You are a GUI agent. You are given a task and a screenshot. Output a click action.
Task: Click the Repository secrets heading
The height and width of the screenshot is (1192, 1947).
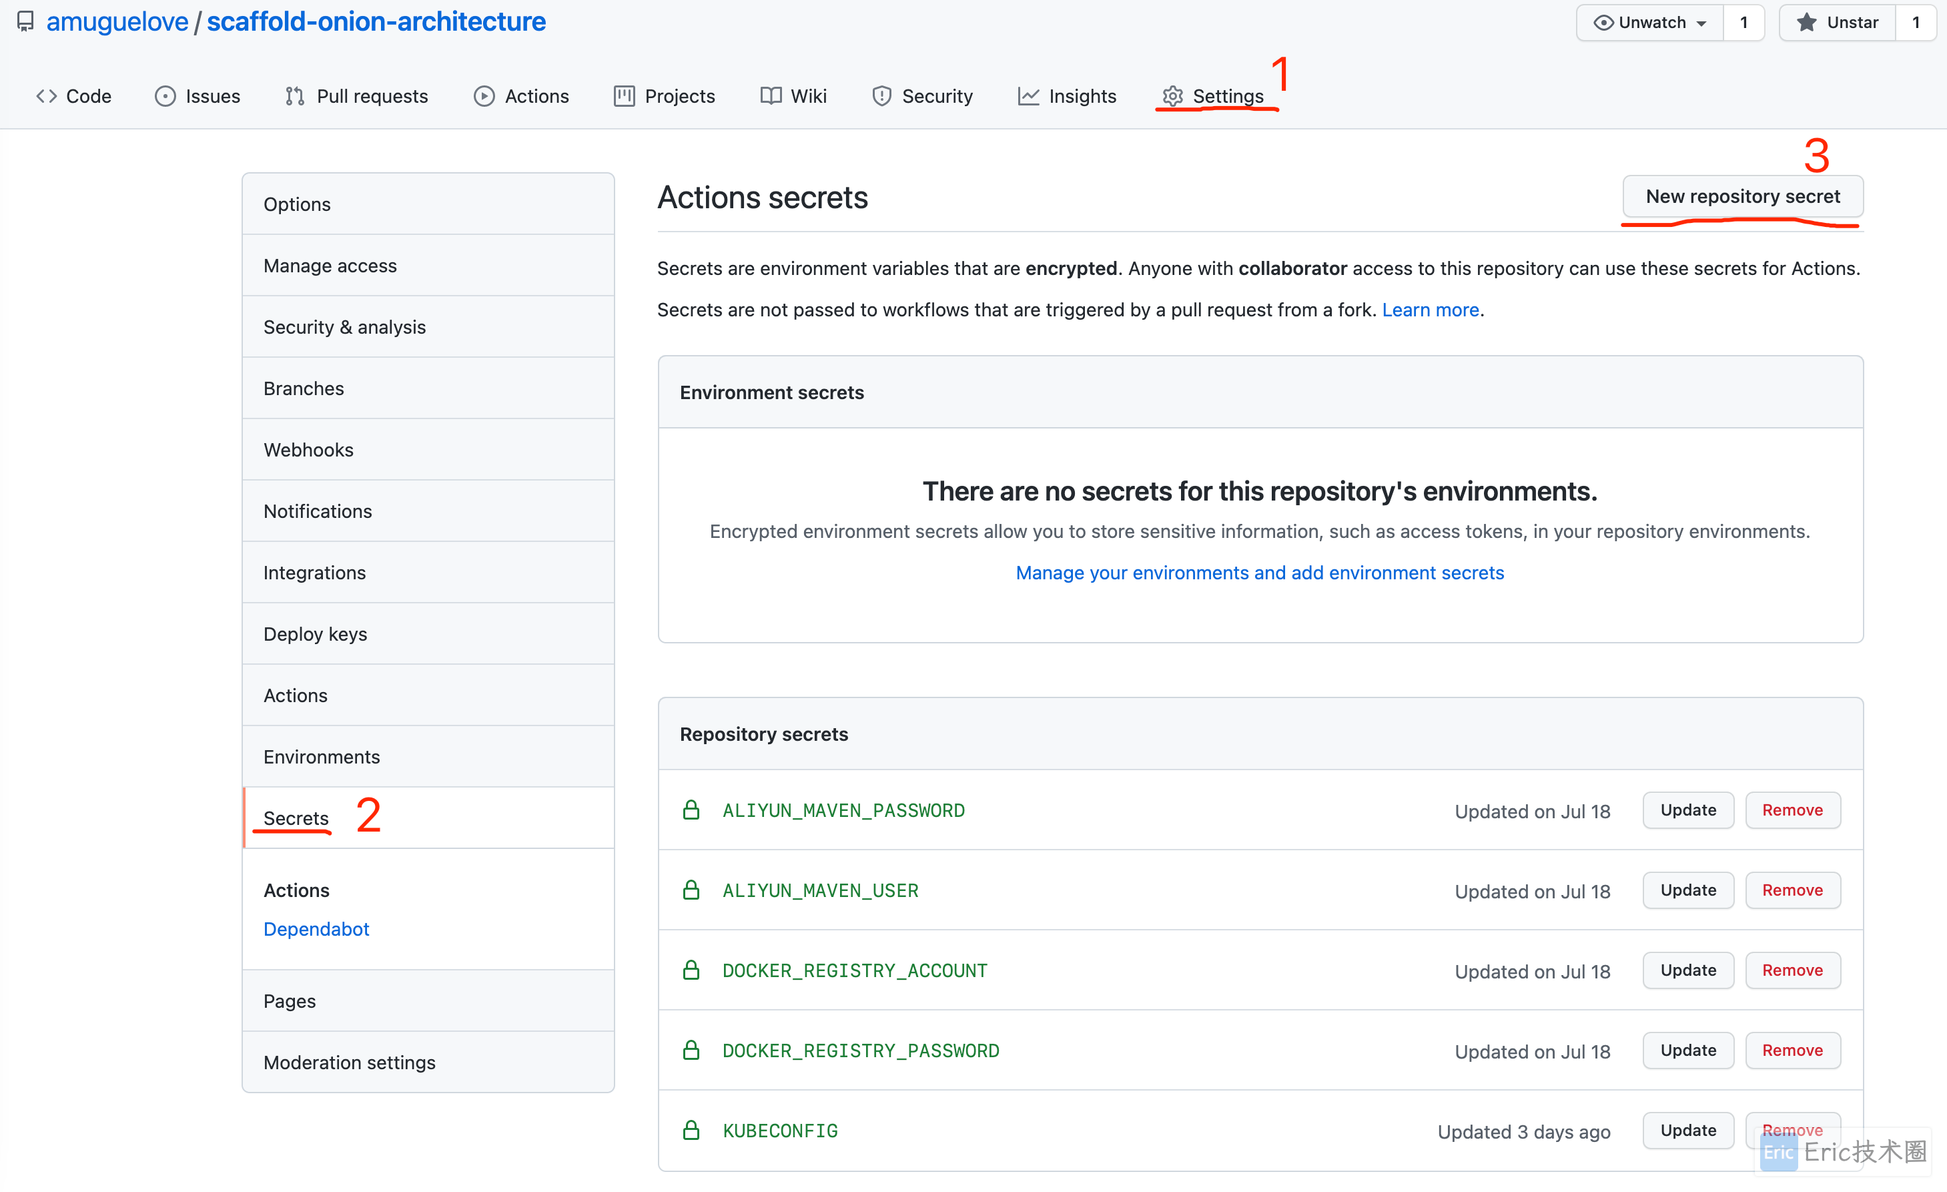(763, 733)
